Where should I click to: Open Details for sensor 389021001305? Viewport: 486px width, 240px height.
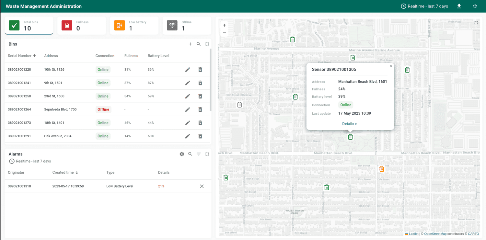click(350, 123)
